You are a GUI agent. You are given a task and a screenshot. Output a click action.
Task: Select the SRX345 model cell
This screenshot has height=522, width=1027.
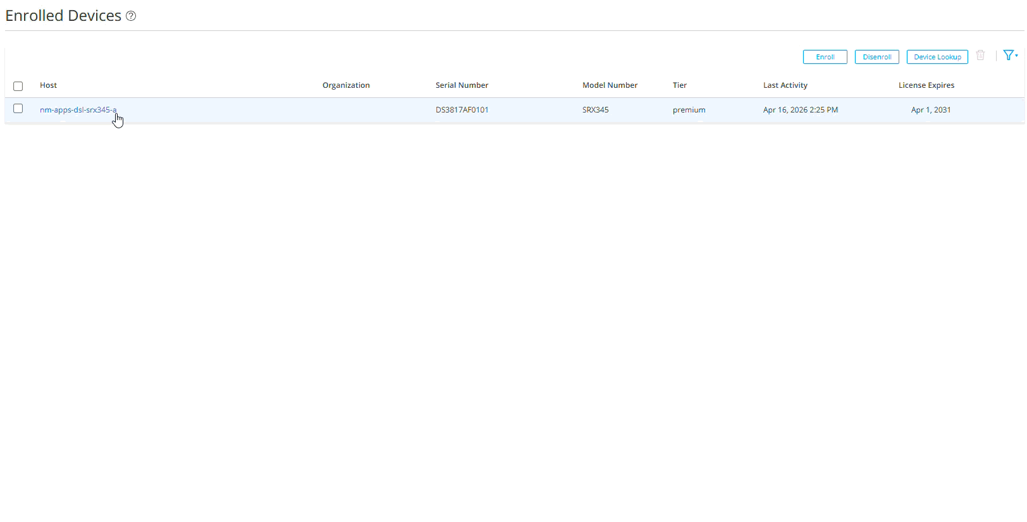(596, 110)
